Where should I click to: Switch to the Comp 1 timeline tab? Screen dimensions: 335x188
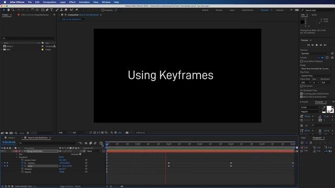click(x=11, y=138)
